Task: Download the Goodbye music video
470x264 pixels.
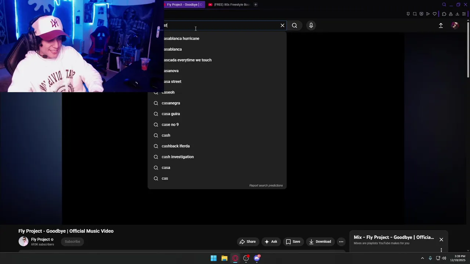Action: click(320, 242)
